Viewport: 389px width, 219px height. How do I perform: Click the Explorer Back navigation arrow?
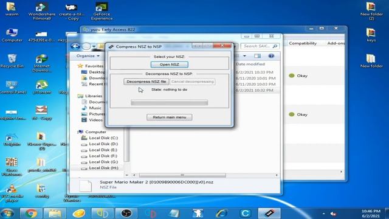(75, 46)
